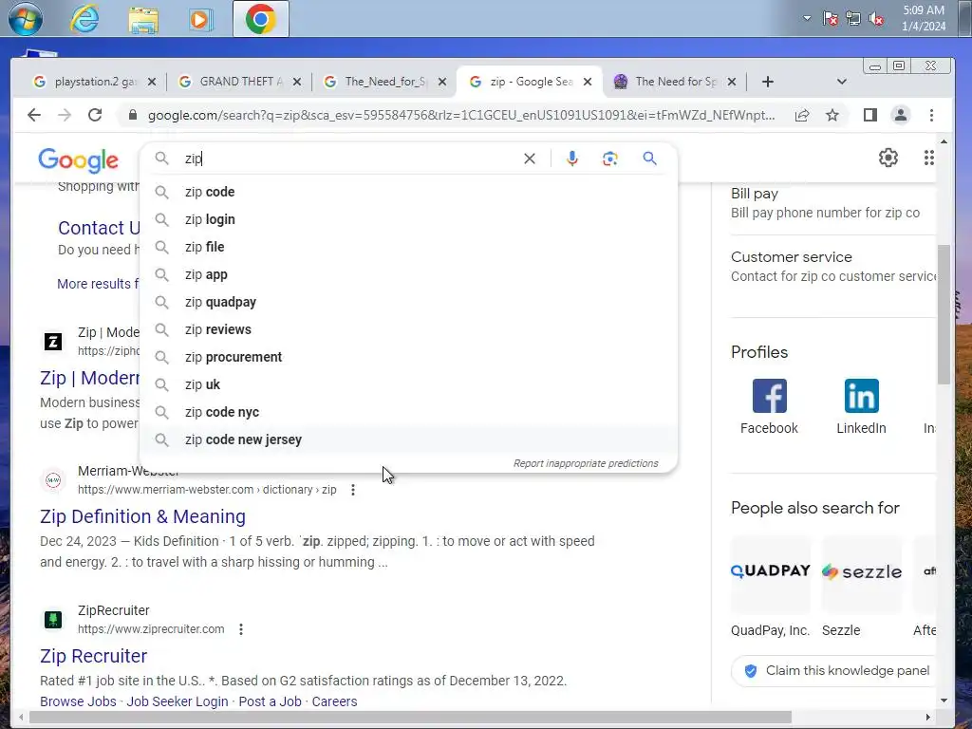Select the 'zip code' suggestion

point(409,192)
